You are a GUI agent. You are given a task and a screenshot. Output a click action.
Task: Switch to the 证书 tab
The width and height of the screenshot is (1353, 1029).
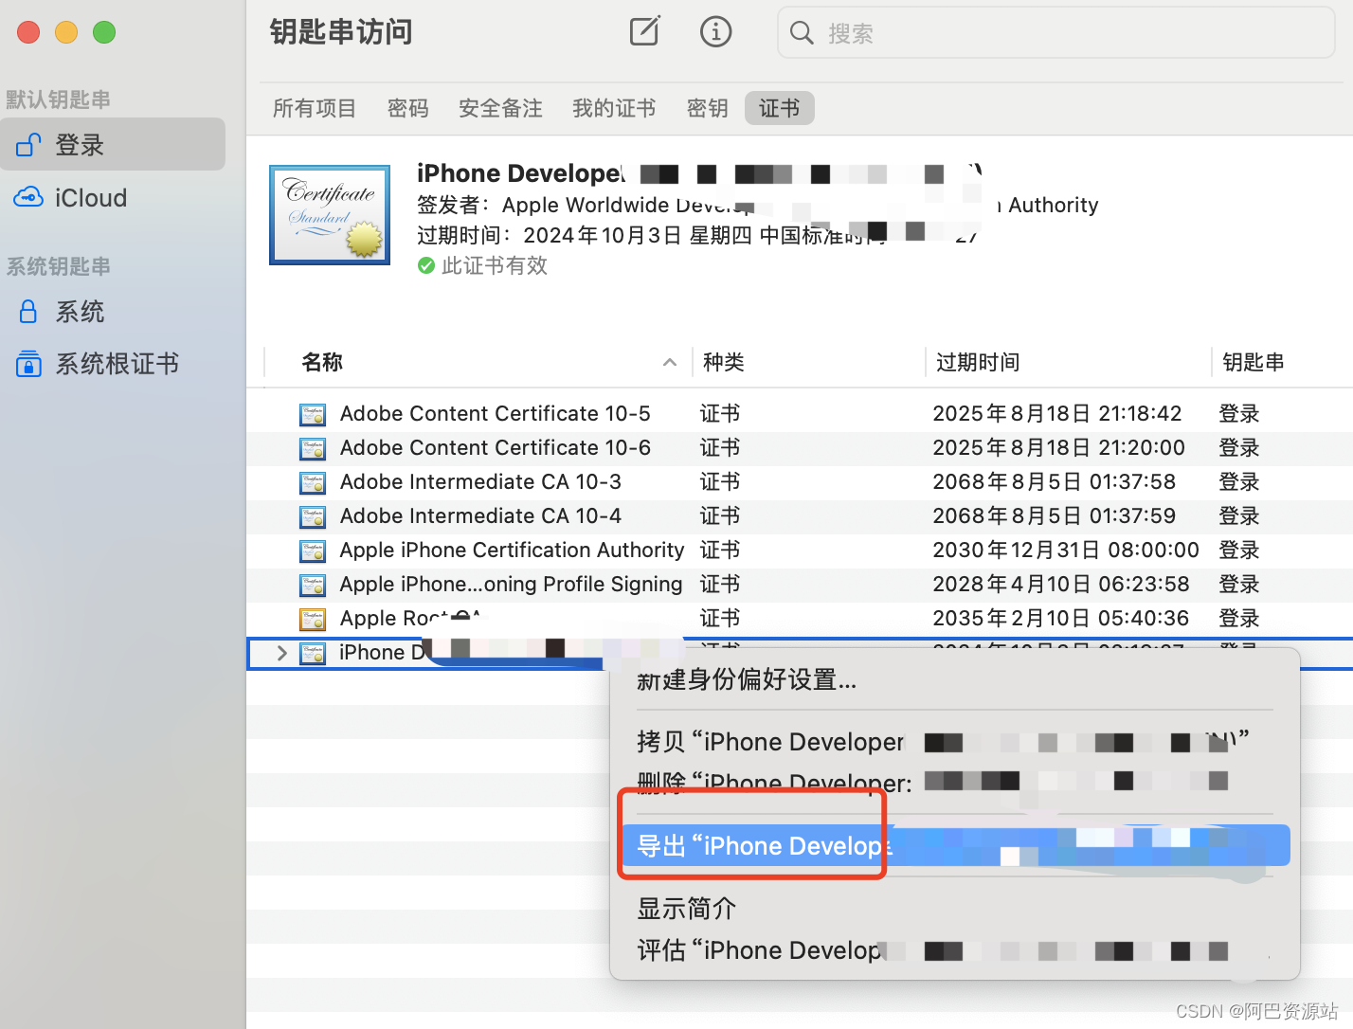pyautogui.click(x=780, y=108)
